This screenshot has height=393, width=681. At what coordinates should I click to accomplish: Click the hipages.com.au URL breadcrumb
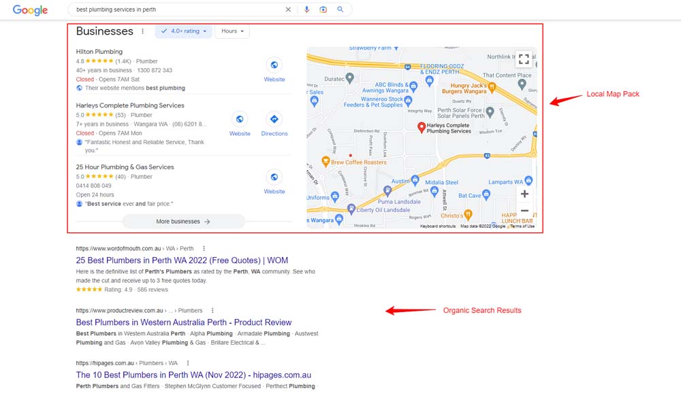point(127,363)
